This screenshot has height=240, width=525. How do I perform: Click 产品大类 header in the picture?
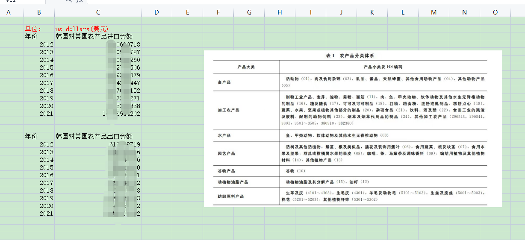click(246, 67)
